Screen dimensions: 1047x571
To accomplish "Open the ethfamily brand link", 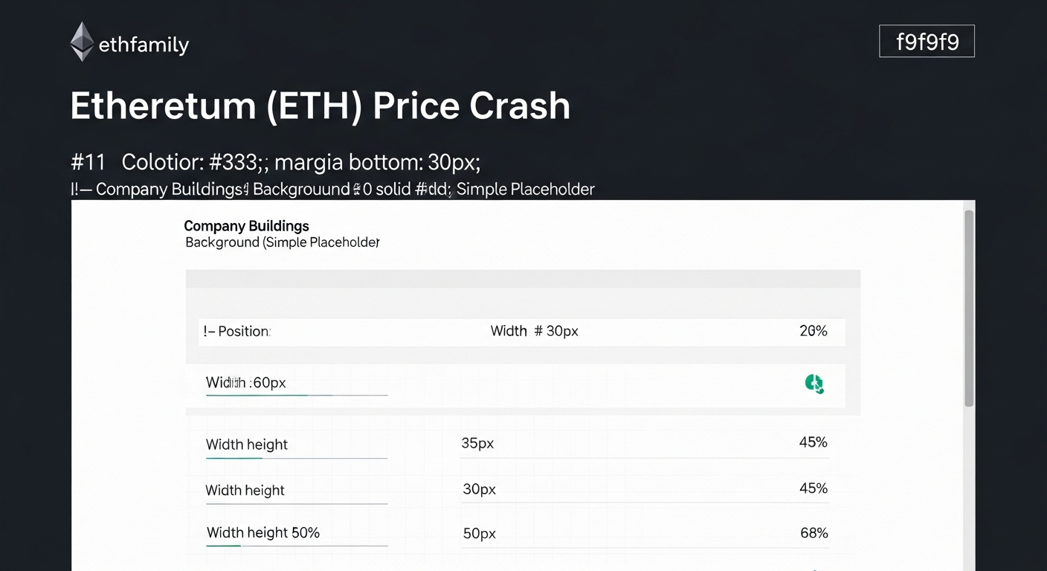I will click(144, 45).
